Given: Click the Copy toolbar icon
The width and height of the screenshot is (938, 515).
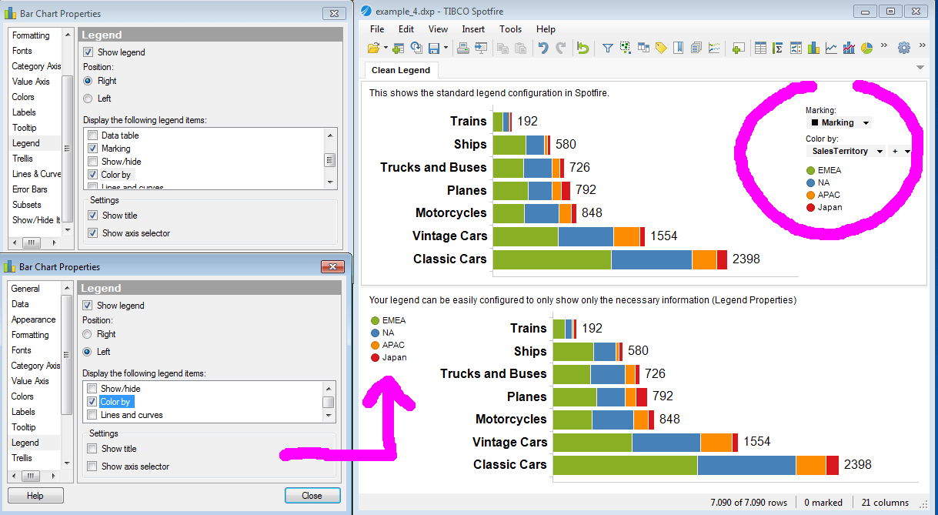Looking at the screenshot, I should [x=502, y=48].
